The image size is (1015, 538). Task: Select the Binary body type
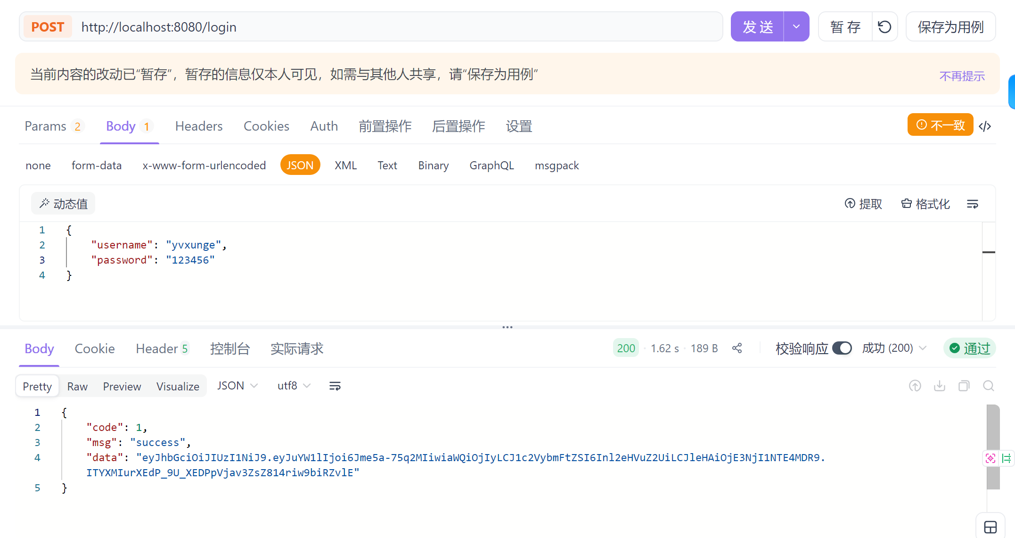434,166
